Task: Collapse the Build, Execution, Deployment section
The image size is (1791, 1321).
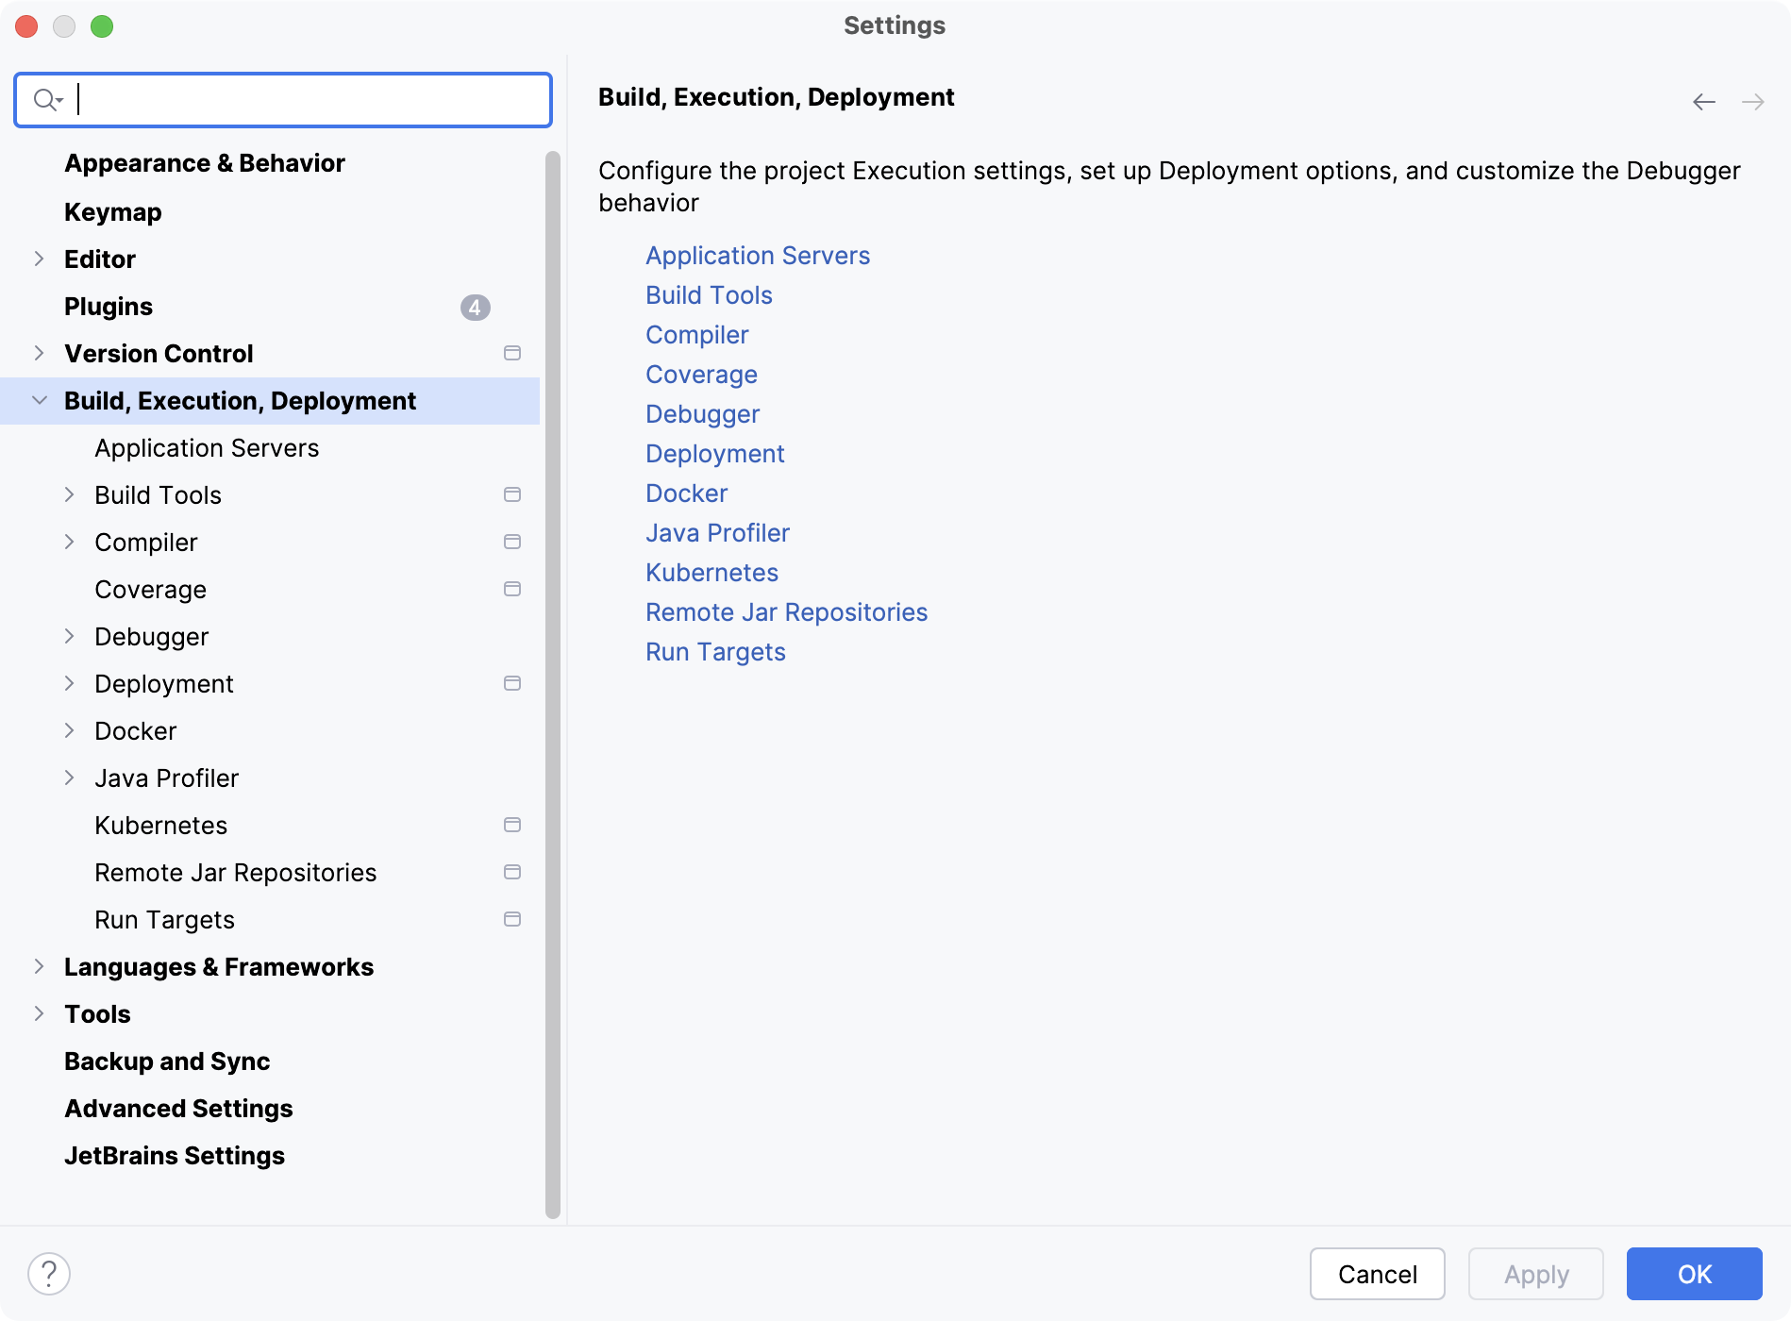Action: pyautogui.click(x=39, y=400)
